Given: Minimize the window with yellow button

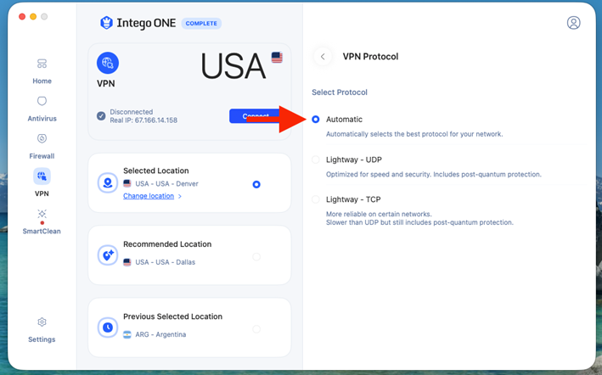Looking at the screenshot, I should pos(33,16).
